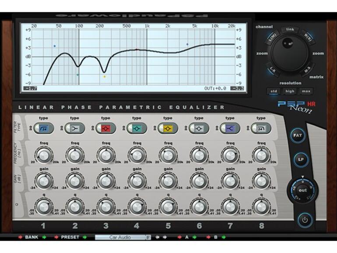Select band 5 yellow peak filter type icon
The height and width of the screenshot is (253, 337).
[168, 129]
